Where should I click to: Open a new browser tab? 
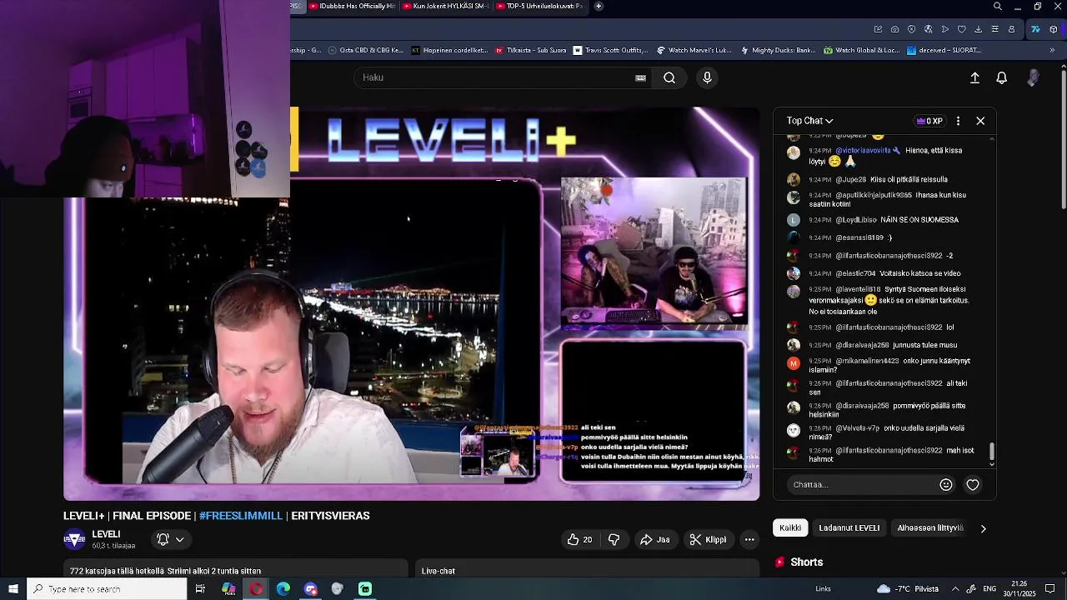point(599,6)
